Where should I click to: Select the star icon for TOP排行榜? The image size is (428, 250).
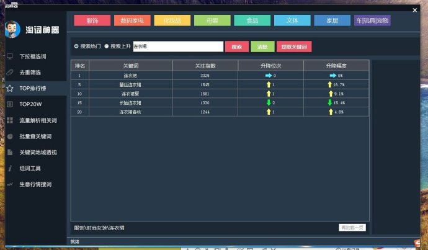coord(10,88)
